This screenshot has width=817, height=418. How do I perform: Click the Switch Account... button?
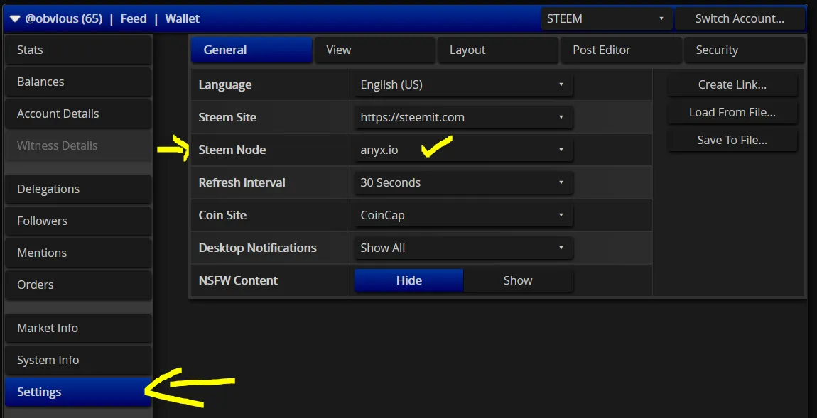click(740, 18)
